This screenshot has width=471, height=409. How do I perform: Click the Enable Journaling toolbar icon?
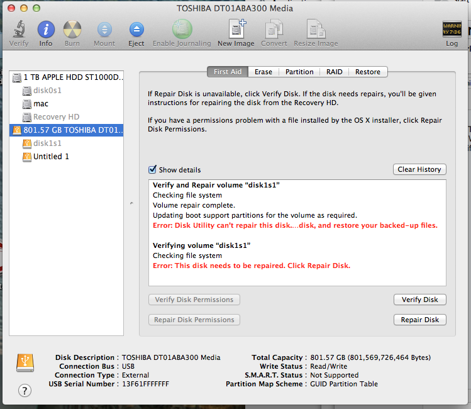click(182, 29)
